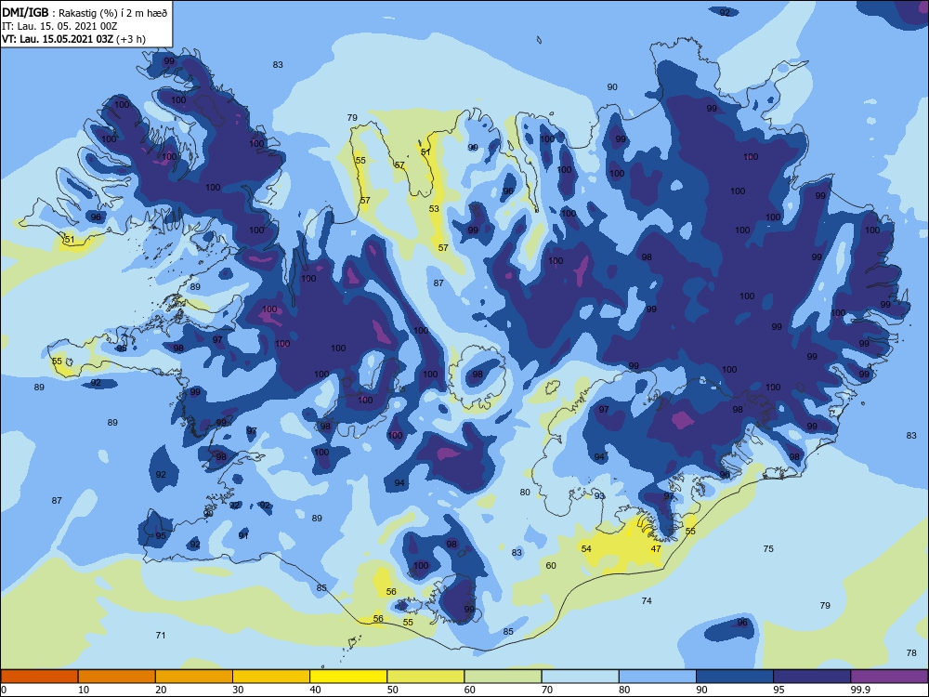The height and width of the screenshot is (697, 929).
Task: Click the map value '74' over the sea
Action: pos(647,601)
